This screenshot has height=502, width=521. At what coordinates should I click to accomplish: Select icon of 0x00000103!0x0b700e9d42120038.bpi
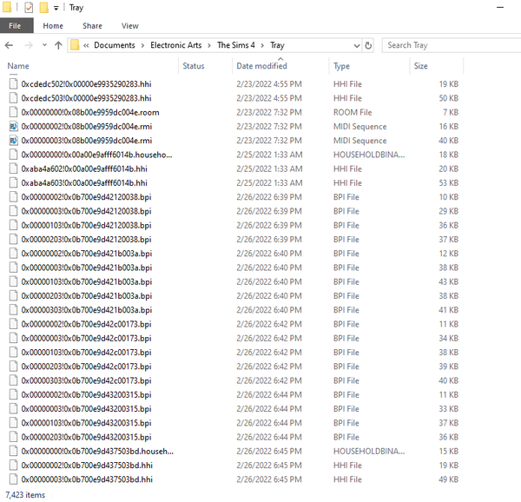point(13,225)
